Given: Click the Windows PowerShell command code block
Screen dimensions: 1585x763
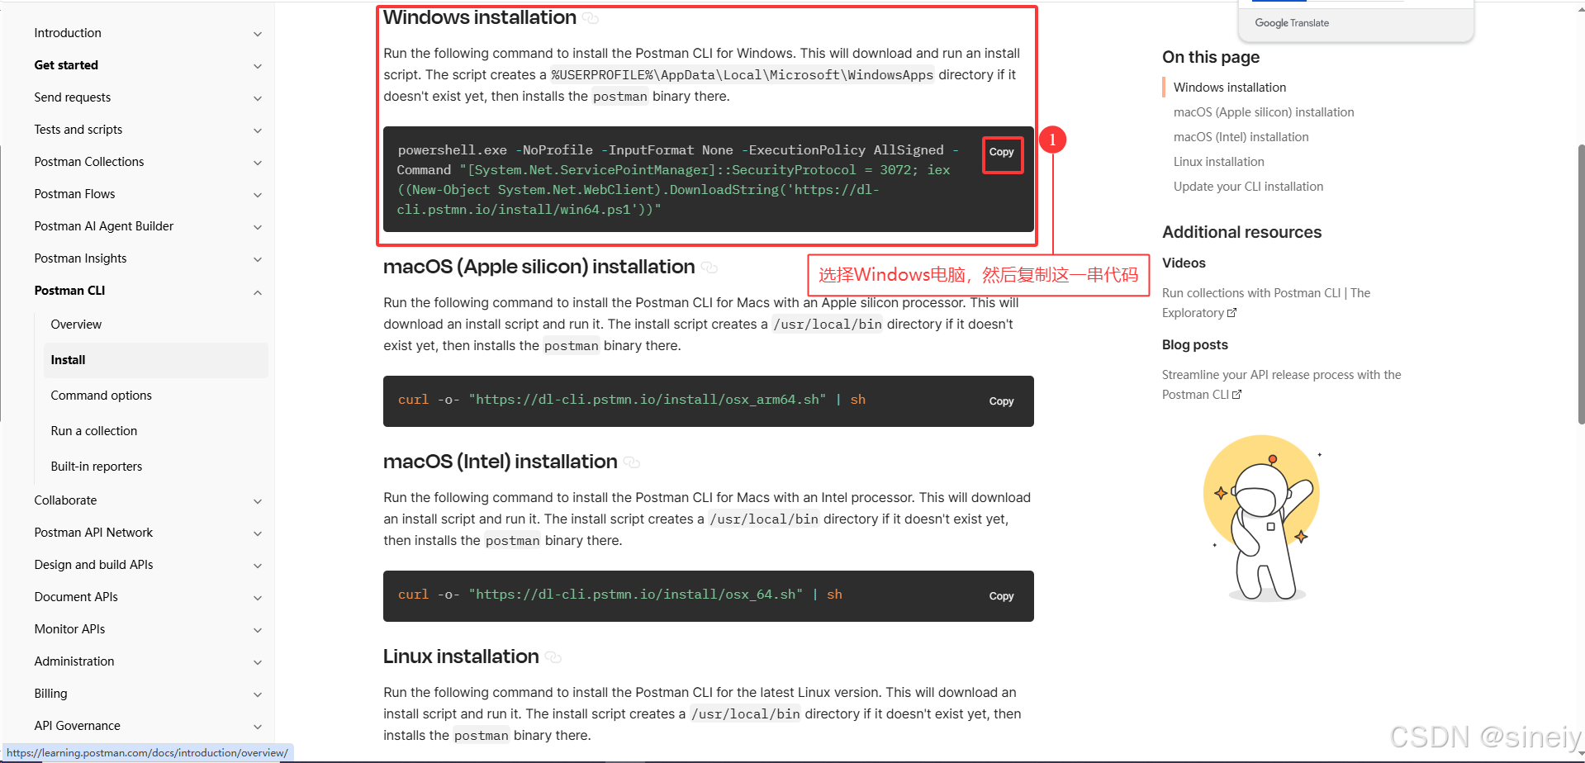Looking at the screenshot, I should (x=708, y=179).
